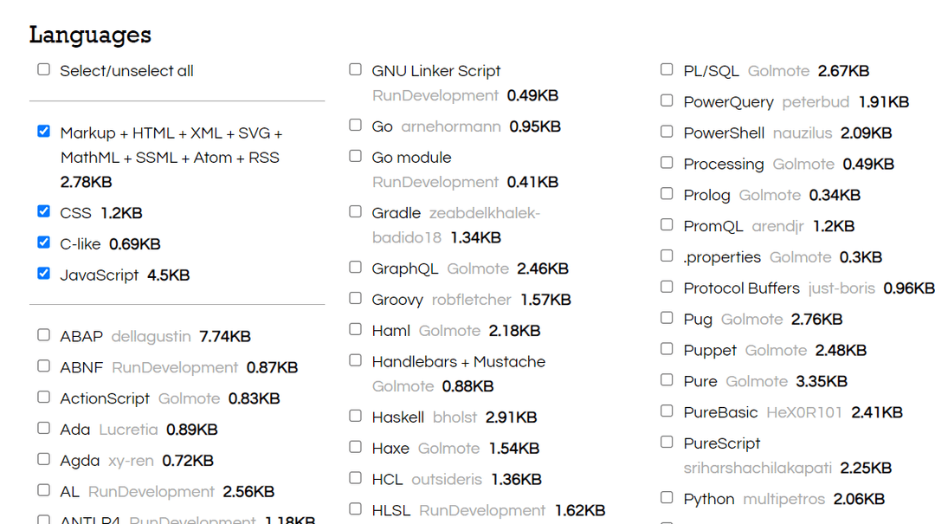Uncheck the Markup + HTML + XML checkbox
Screen dimensions: 935x524
[x=43, y=132]
